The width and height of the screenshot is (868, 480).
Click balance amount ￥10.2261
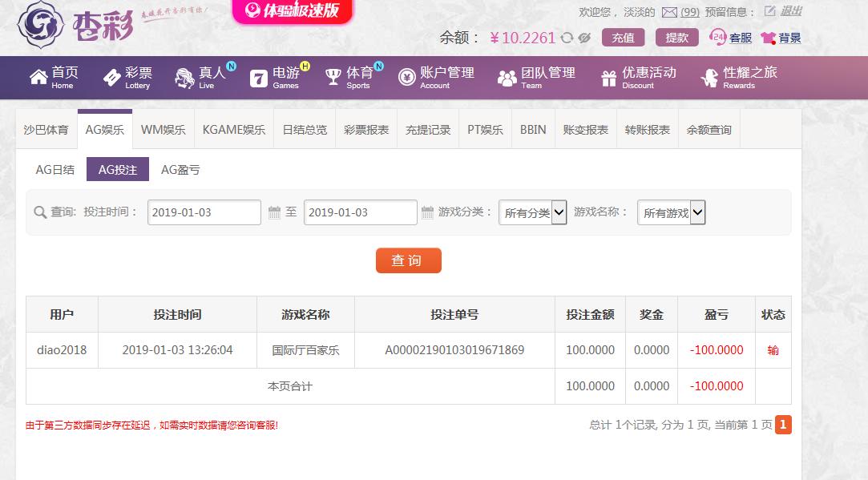coord(523,38)
